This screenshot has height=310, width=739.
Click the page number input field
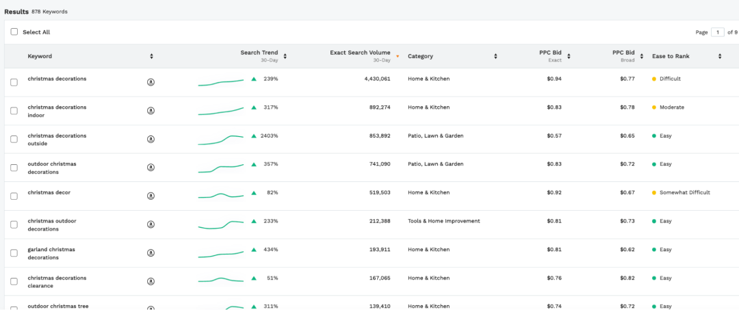(x=717, y=32)
